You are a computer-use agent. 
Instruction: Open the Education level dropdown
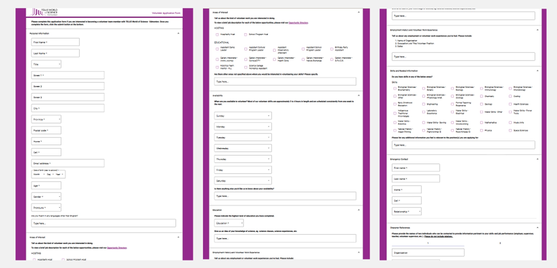point(229,223)
